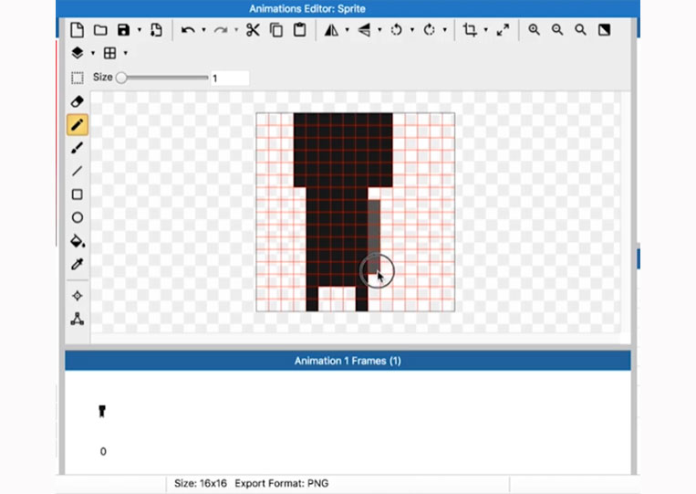This screenshot has height=494, width=696.
Task: Click the Size value input field
Action: click(x=230, y=79)
